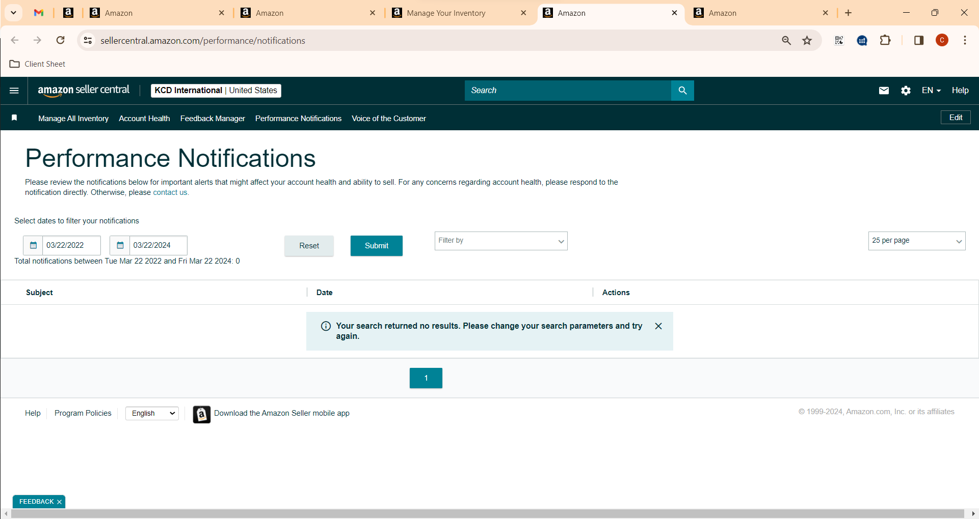Click the Reset button
Screen dimensions: 979x519
(x=309, y=246)
